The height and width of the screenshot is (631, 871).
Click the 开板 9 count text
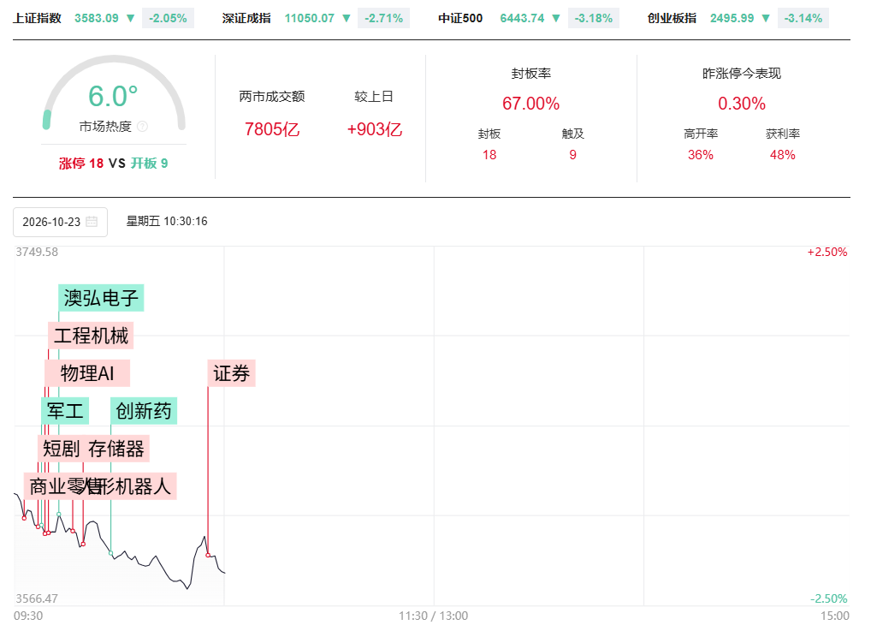(x=150, y=164)
